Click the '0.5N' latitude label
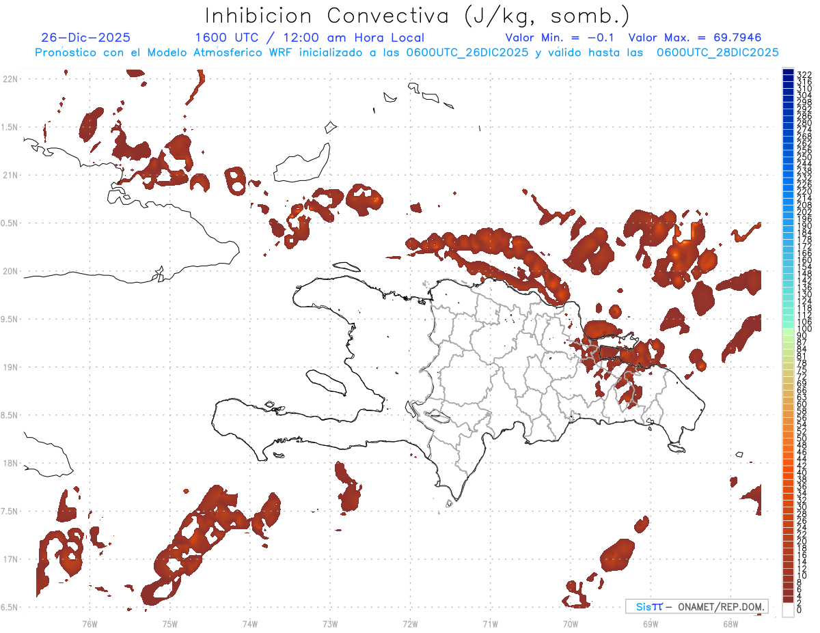Image resolution: width=820 pixels, height=633 pixels. tap(10, 223)
